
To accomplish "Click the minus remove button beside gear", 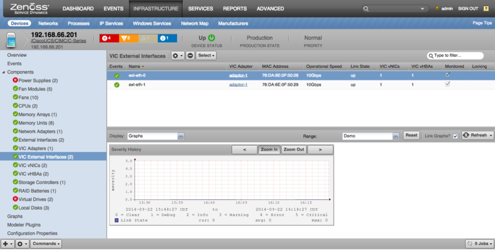I will (190, 56).
